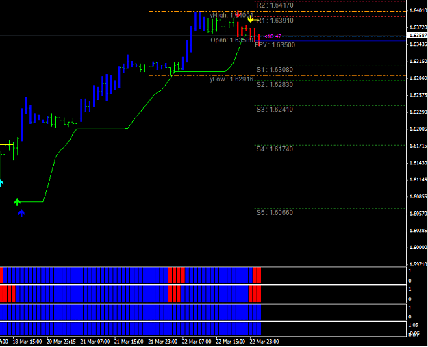Select the yLow : 1.62916 label

pyautogui.click(x=231, y=79)
